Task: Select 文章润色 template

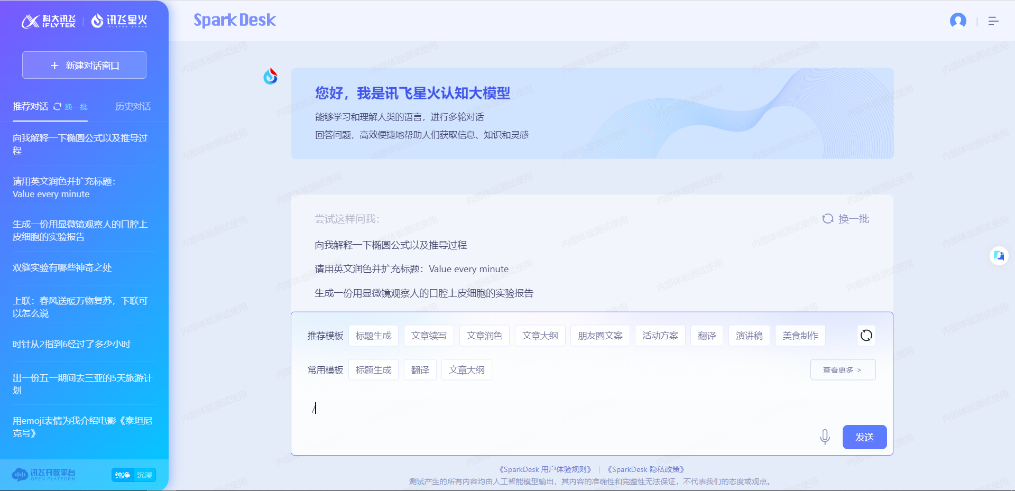Action: (485, 336)
